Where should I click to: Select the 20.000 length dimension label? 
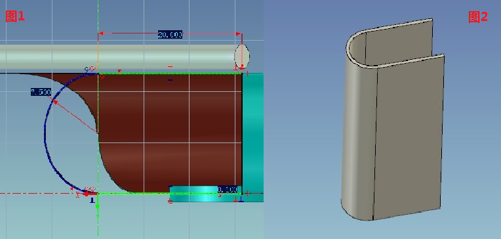click(x=170, y=35)
